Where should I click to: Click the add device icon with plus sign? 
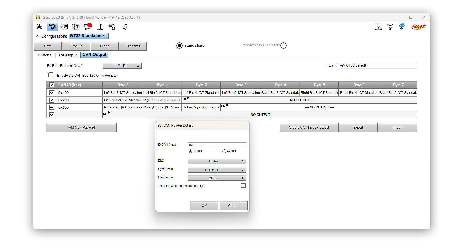coord(112,27)
